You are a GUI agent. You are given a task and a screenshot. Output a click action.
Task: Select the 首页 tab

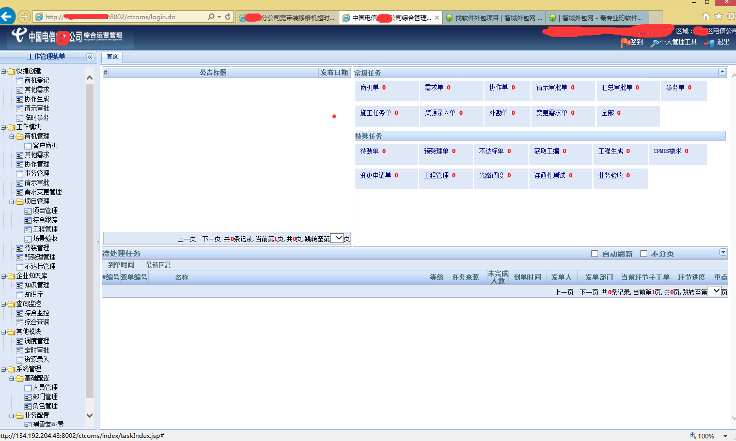112,57
